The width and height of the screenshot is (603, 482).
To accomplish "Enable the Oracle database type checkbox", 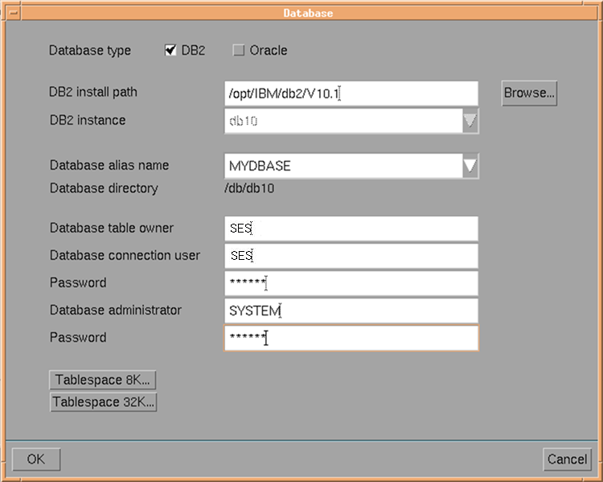I will 238,51.
